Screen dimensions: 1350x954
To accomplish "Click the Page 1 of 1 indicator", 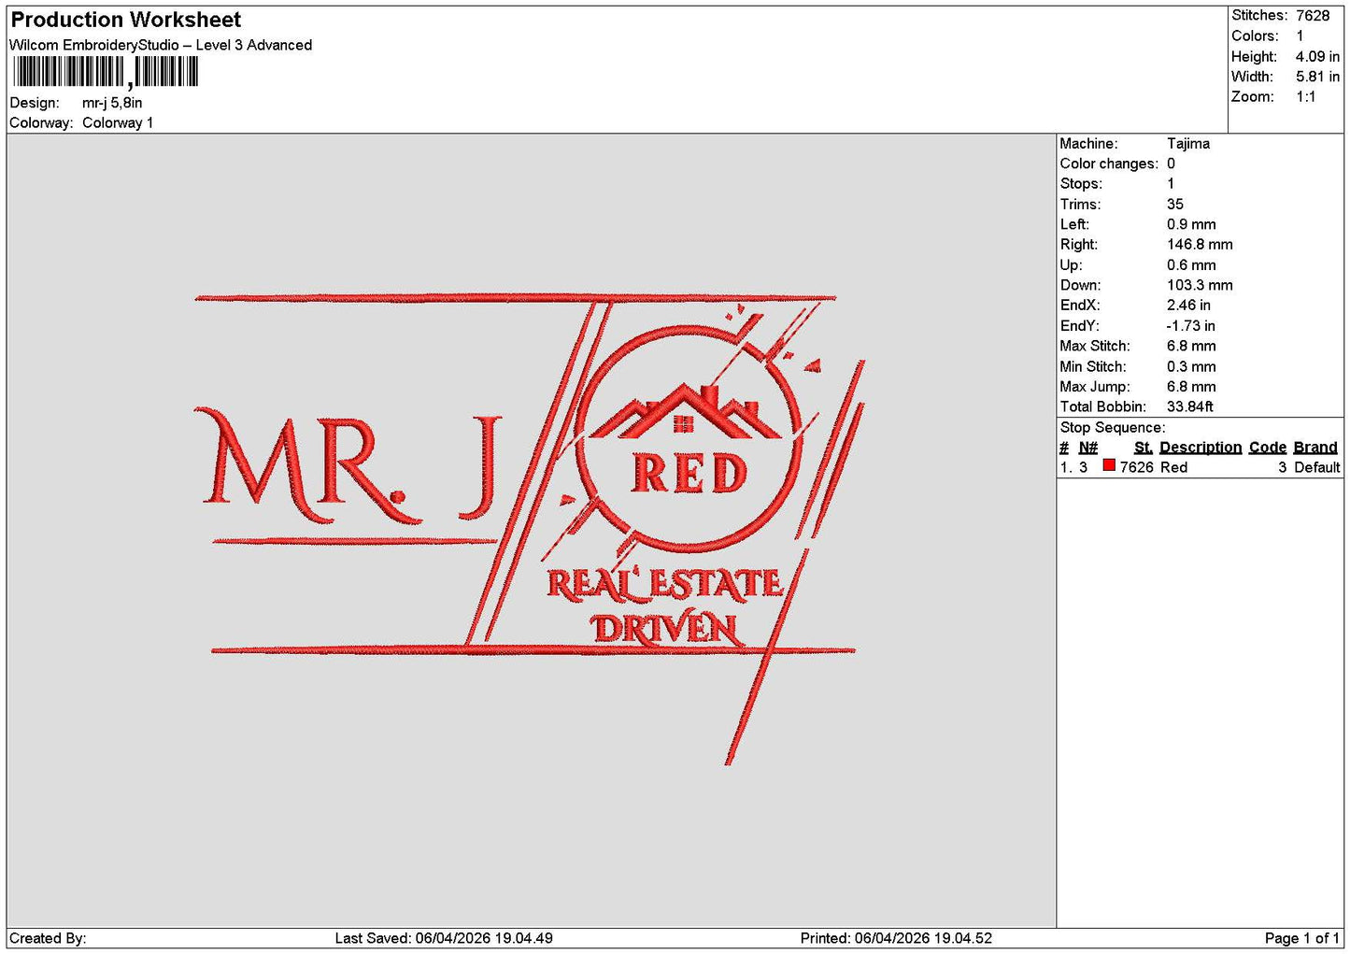I will pyautogui.click(x=1302, y=938).
